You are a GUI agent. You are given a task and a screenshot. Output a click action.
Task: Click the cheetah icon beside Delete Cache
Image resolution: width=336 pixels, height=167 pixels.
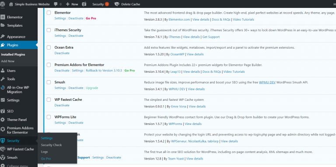coord(117,4)
